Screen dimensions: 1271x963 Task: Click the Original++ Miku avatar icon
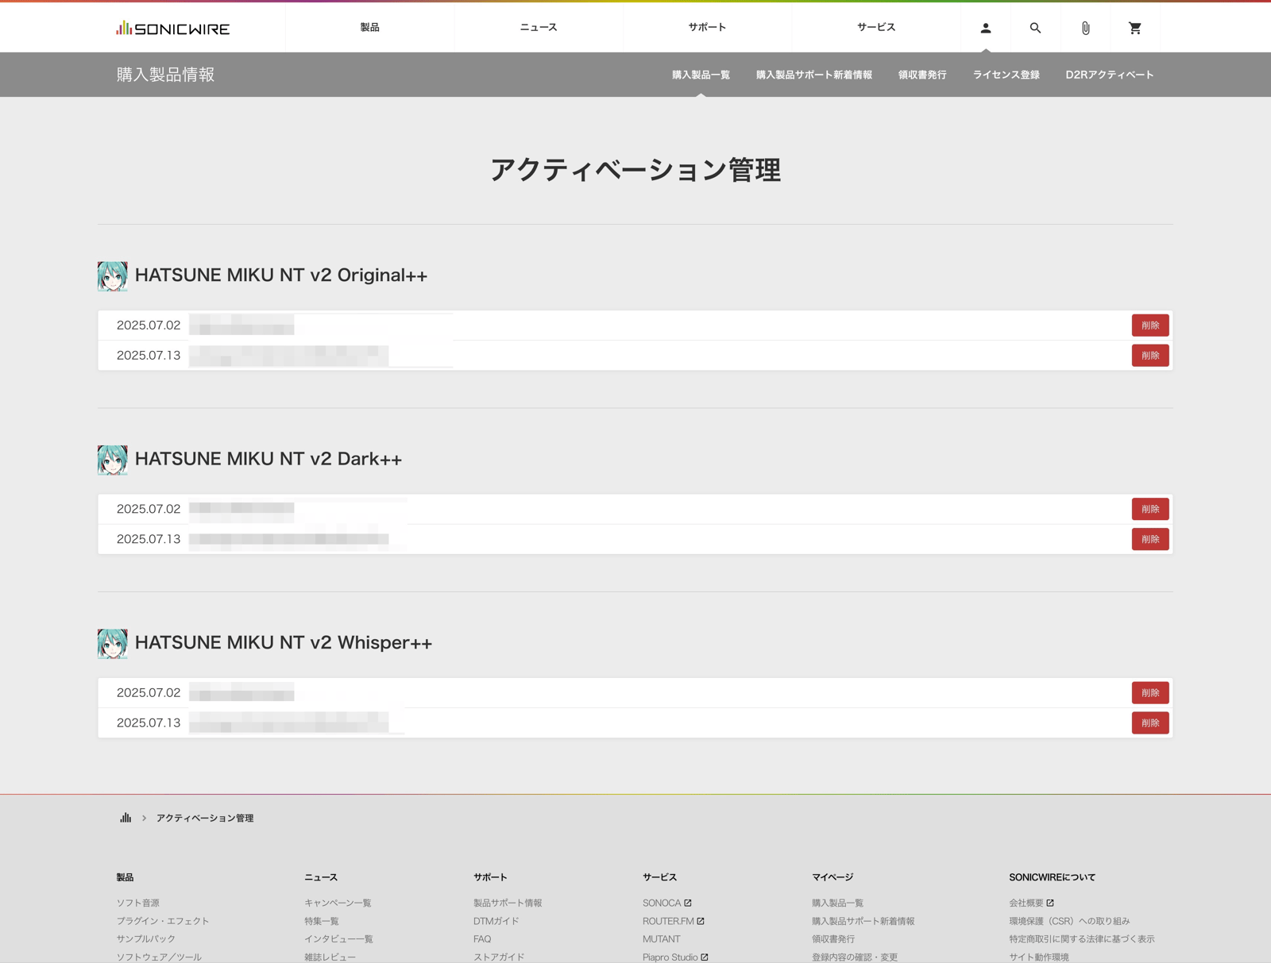pos(112,276)
